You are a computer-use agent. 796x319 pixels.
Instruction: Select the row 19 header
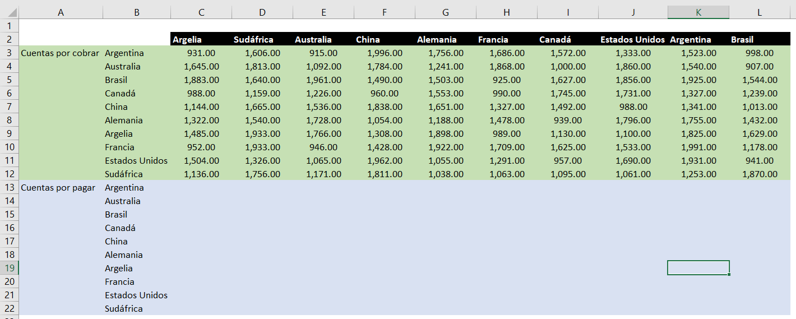(10, 269)
